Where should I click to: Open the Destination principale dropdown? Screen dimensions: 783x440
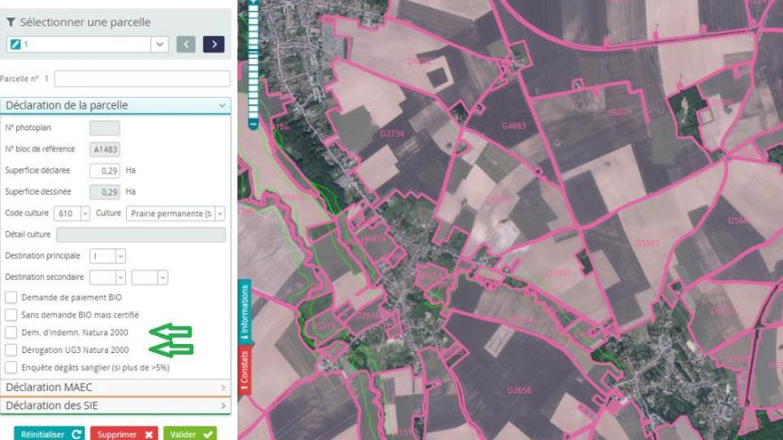(x=121, y=256)
